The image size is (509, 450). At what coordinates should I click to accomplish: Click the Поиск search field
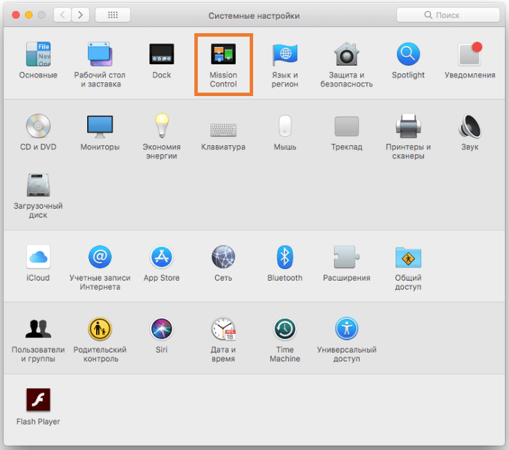pos(448,15)
